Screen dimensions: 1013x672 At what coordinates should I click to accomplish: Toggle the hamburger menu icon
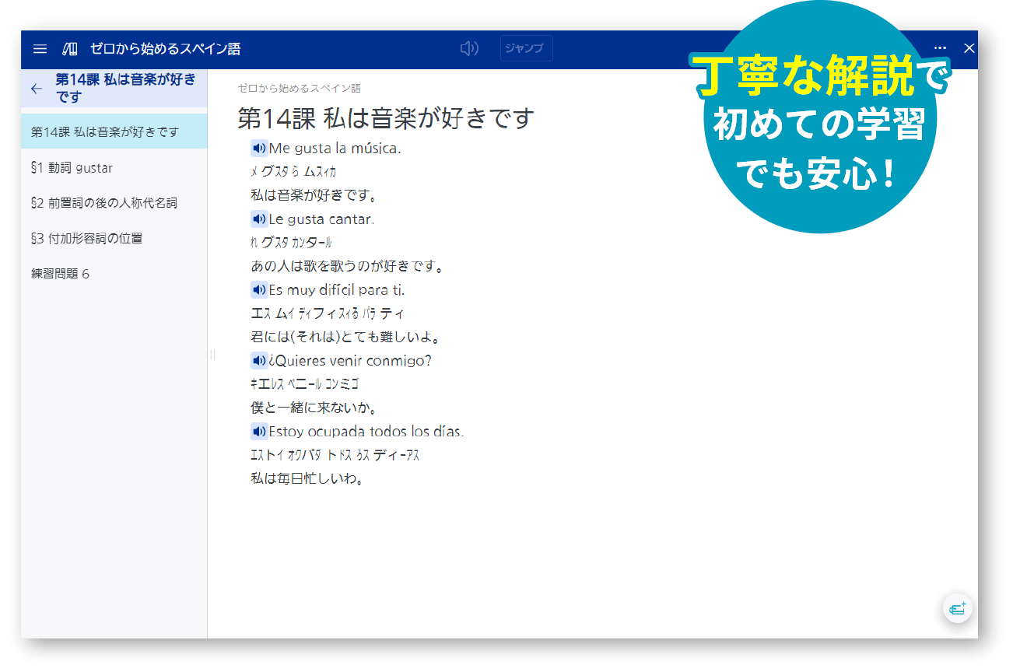tap(40, 48)
